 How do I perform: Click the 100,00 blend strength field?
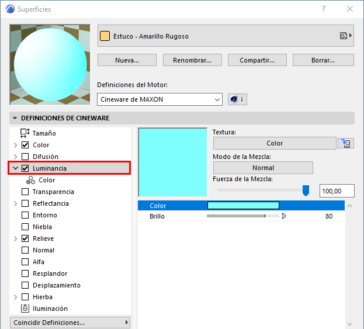(x=337, y=191)
